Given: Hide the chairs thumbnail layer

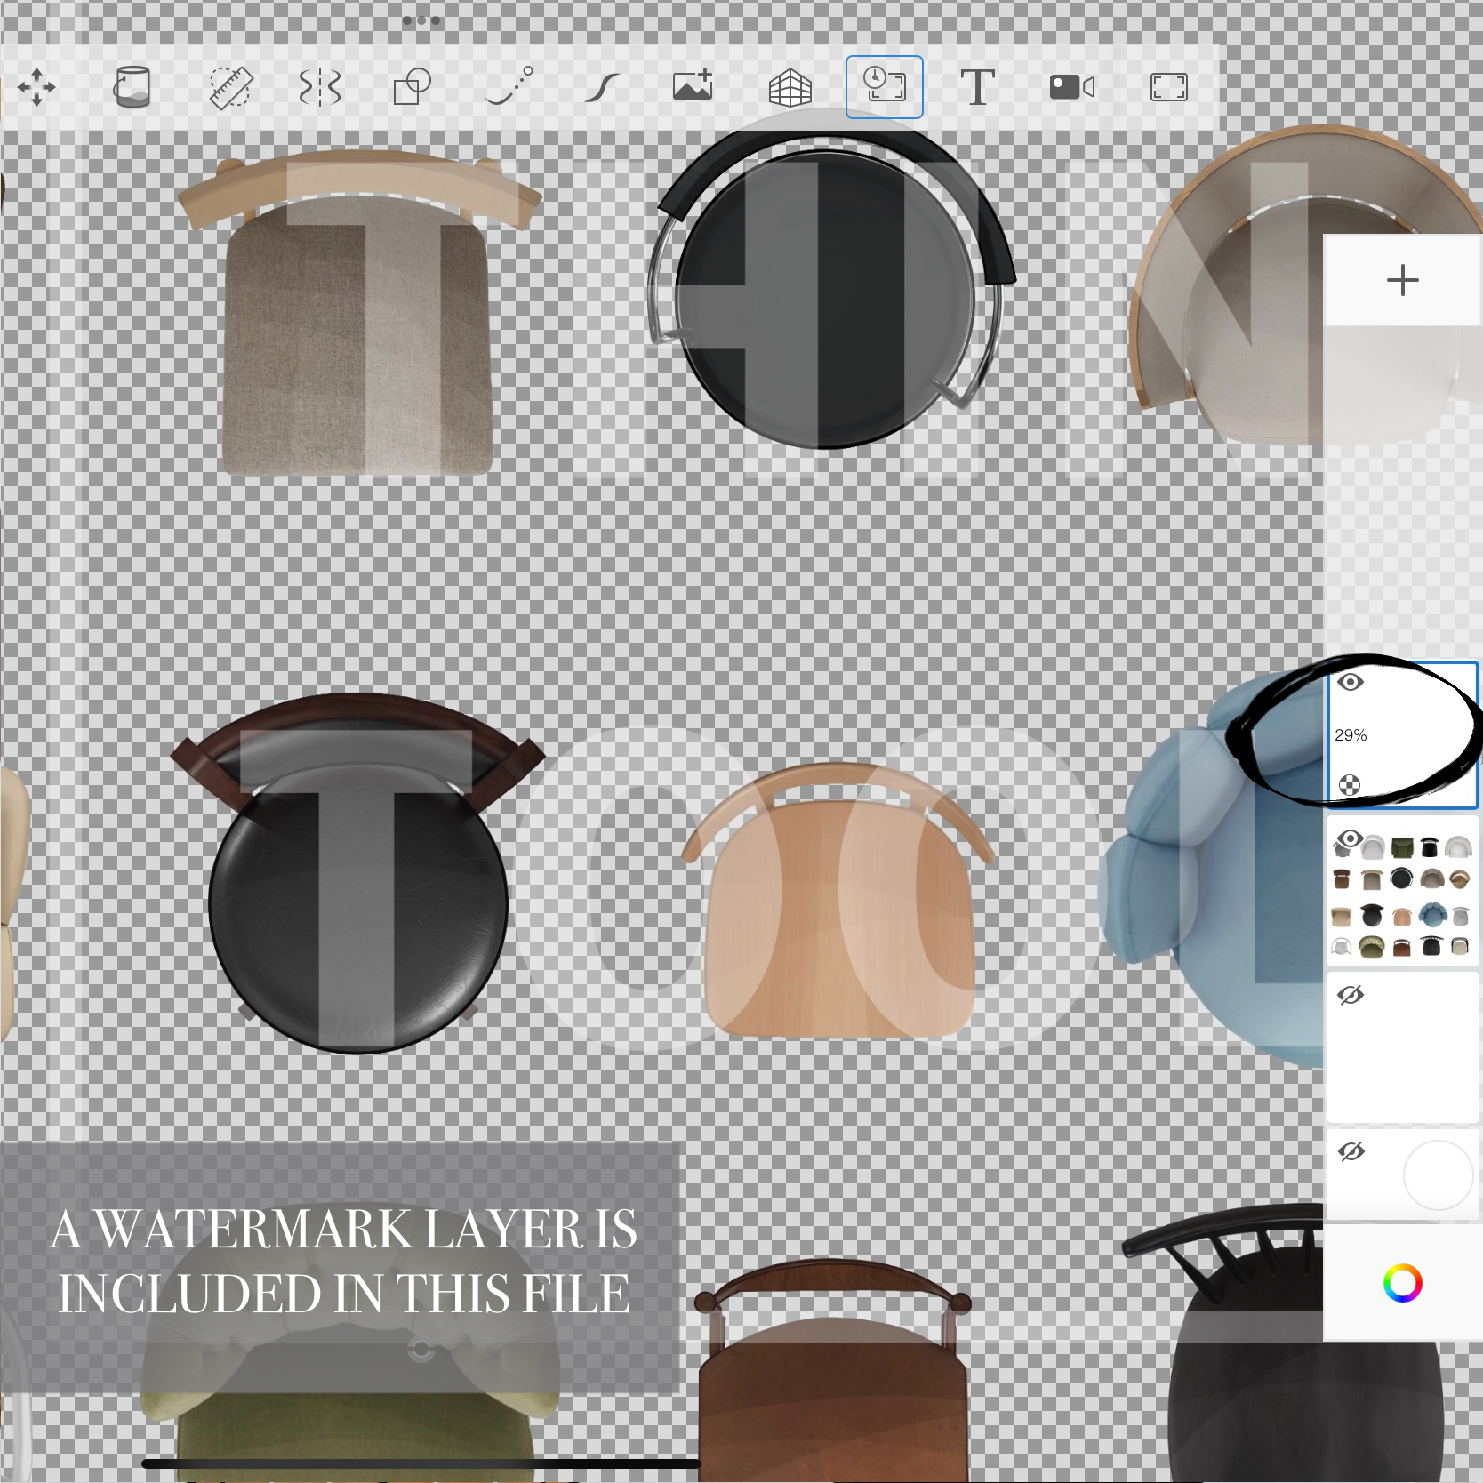Looking at the screenshot, I should point(1350,838).
